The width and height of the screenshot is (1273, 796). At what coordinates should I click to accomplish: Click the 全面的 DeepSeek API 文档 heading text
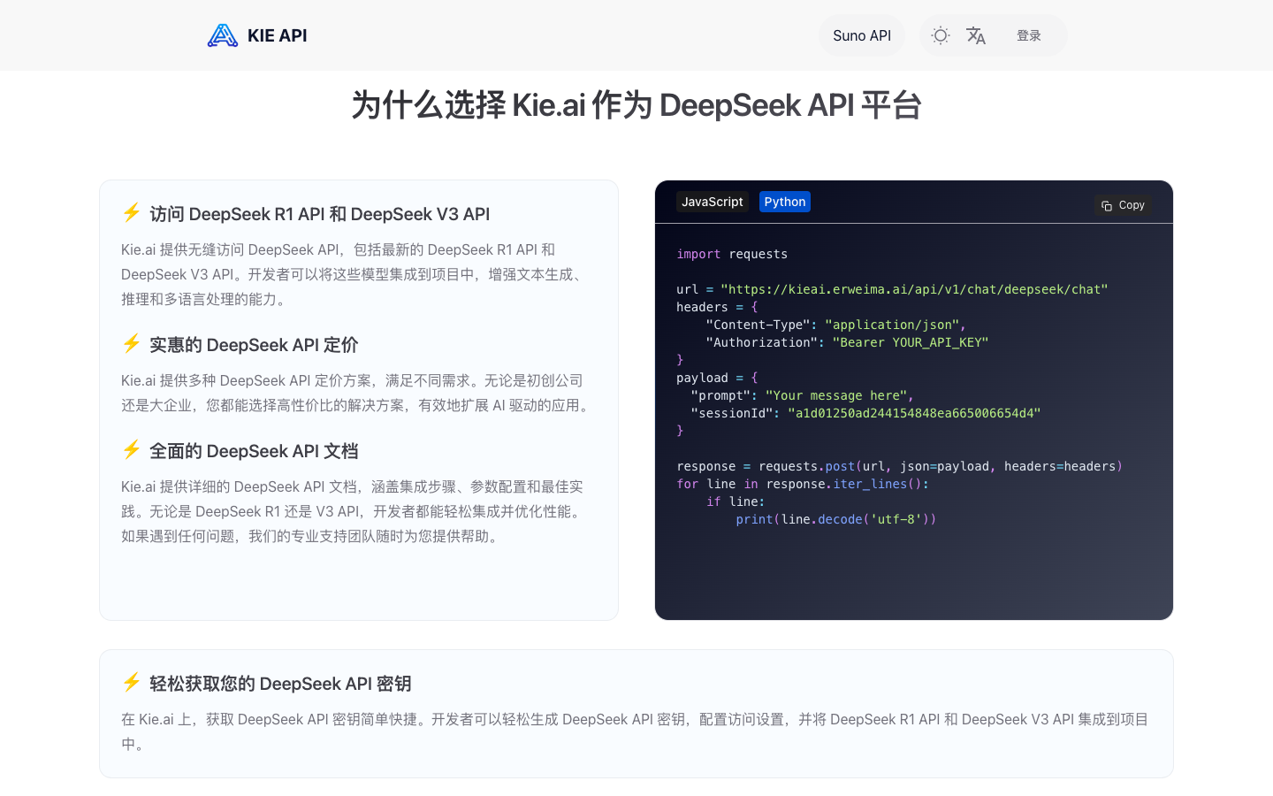tap(254, 451)
